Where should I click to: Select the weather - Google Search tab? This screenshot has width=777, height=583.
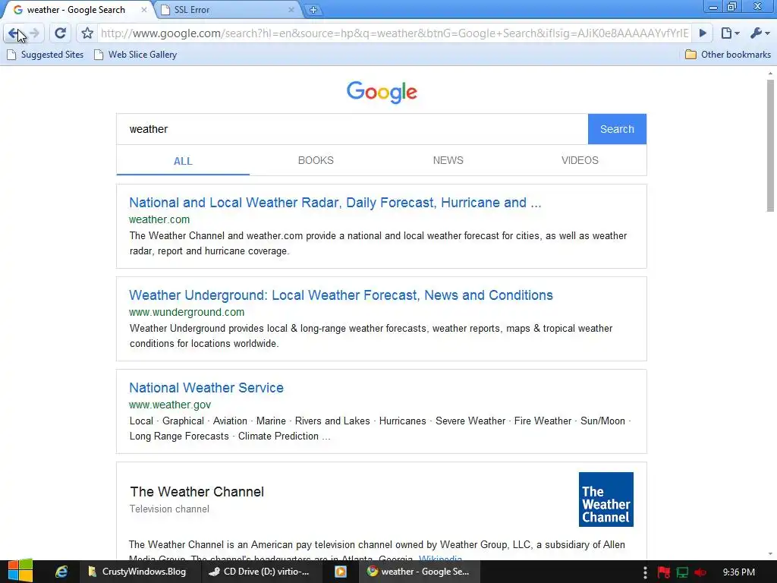(75, 9)
